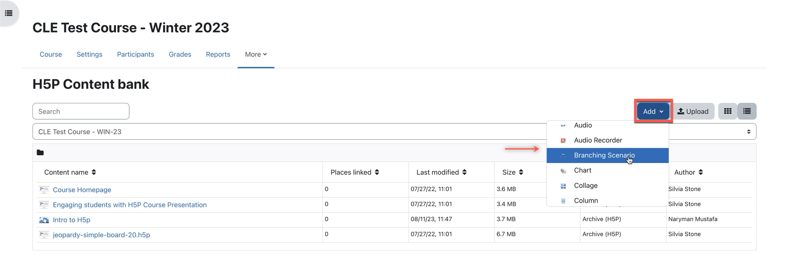The height and width of the screenshot is (260, 789).
Task: Click the Upload button
Action: click(693, 112)
